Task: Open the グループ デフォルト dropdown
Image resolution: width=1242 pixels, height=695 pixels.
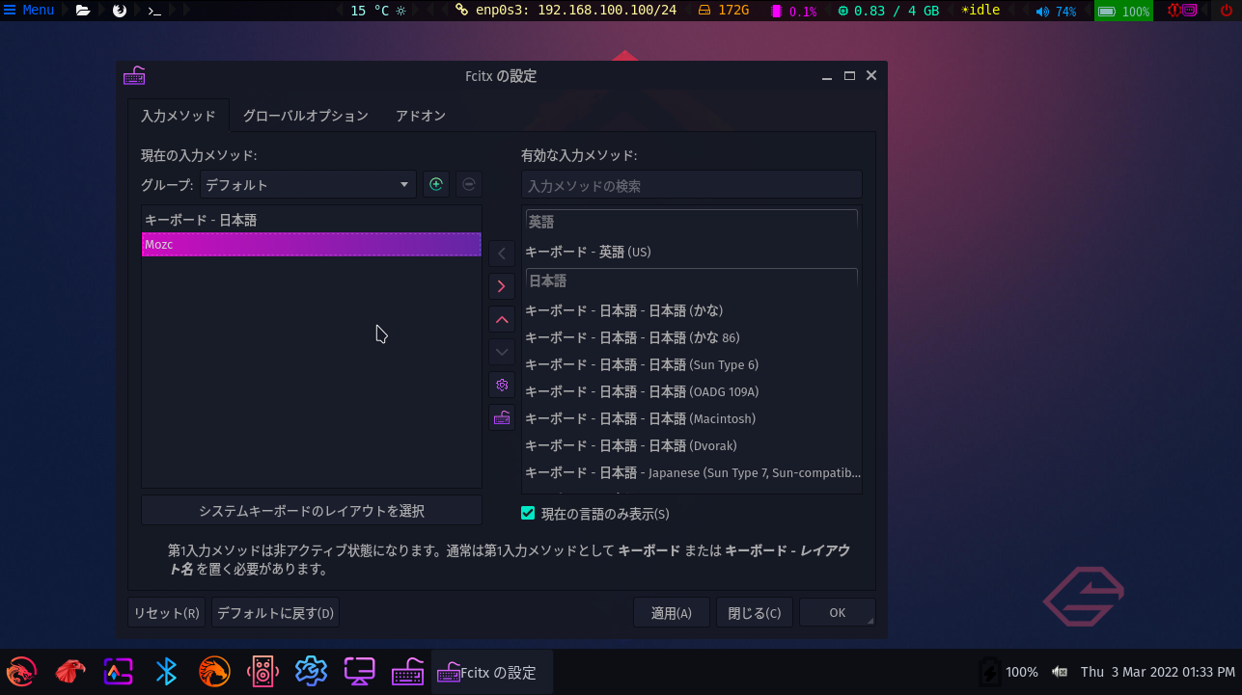Action: coord(308,184)
